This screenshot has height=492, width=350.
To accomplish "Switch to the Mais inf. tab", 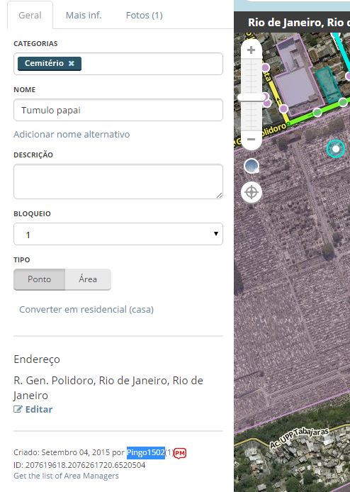I will 84,16.
